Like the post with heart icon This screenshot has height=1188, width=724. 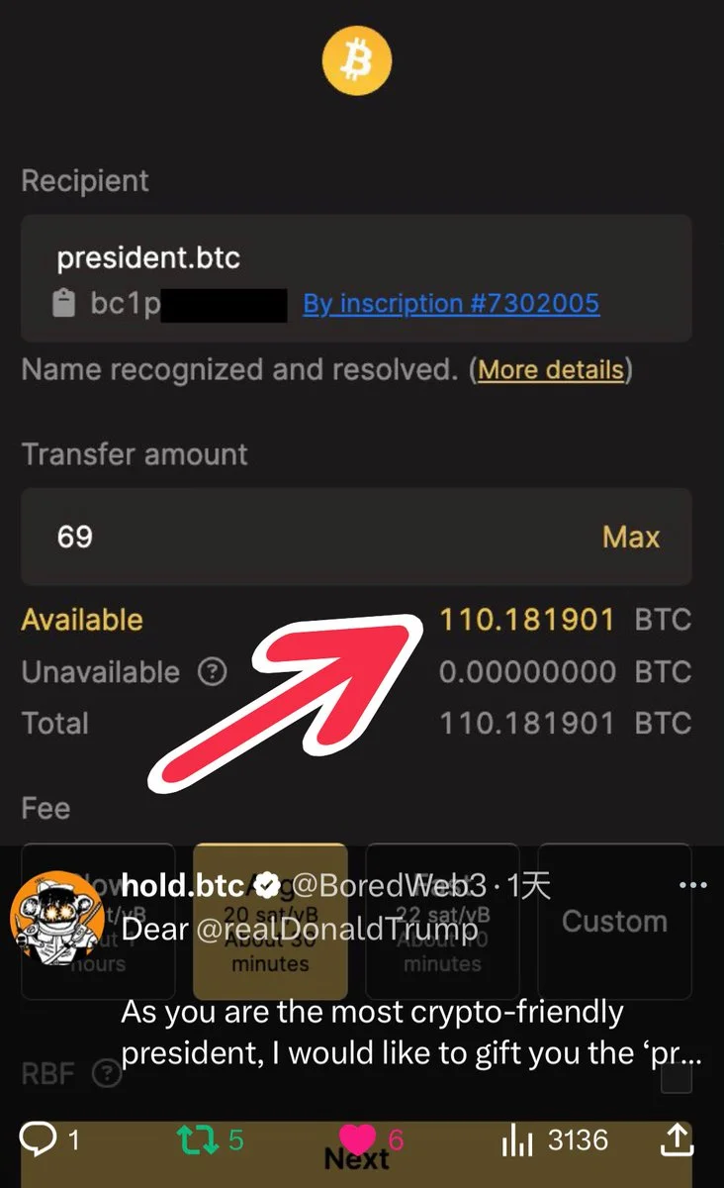click(357, 1139)
